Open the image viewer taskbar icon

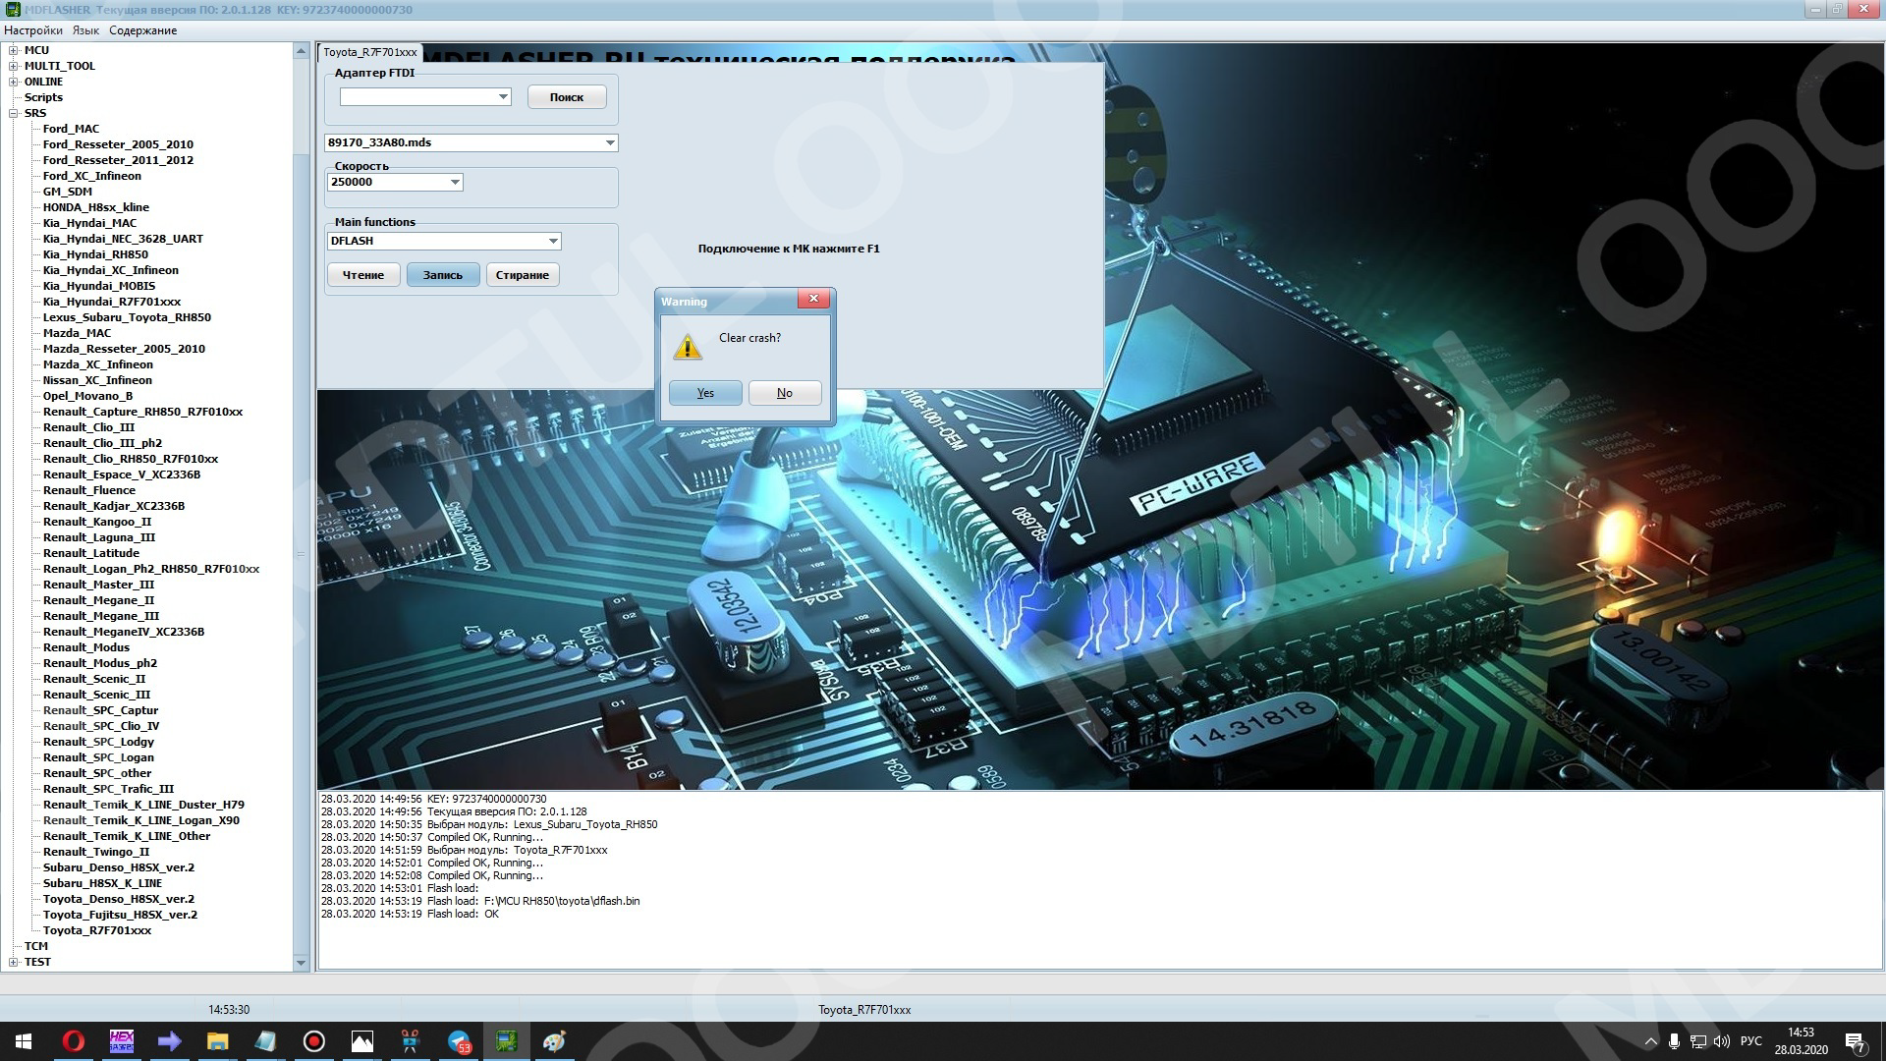point(361,1041)
